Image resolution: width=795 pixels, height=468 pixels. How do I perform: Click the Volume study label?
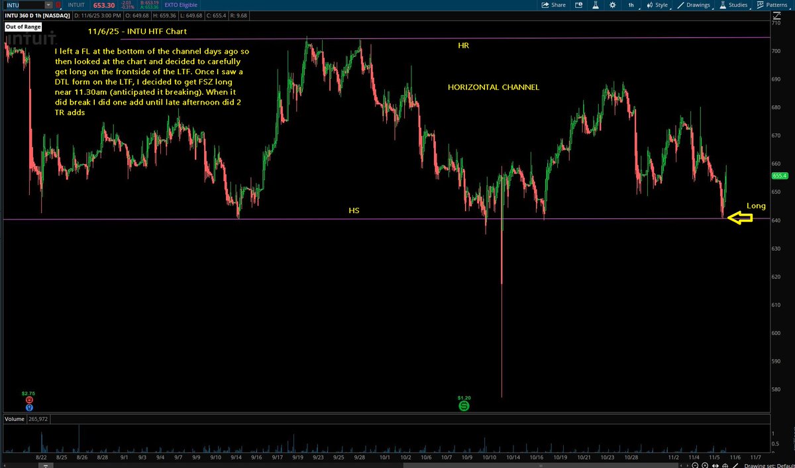(x=16, y=419)
